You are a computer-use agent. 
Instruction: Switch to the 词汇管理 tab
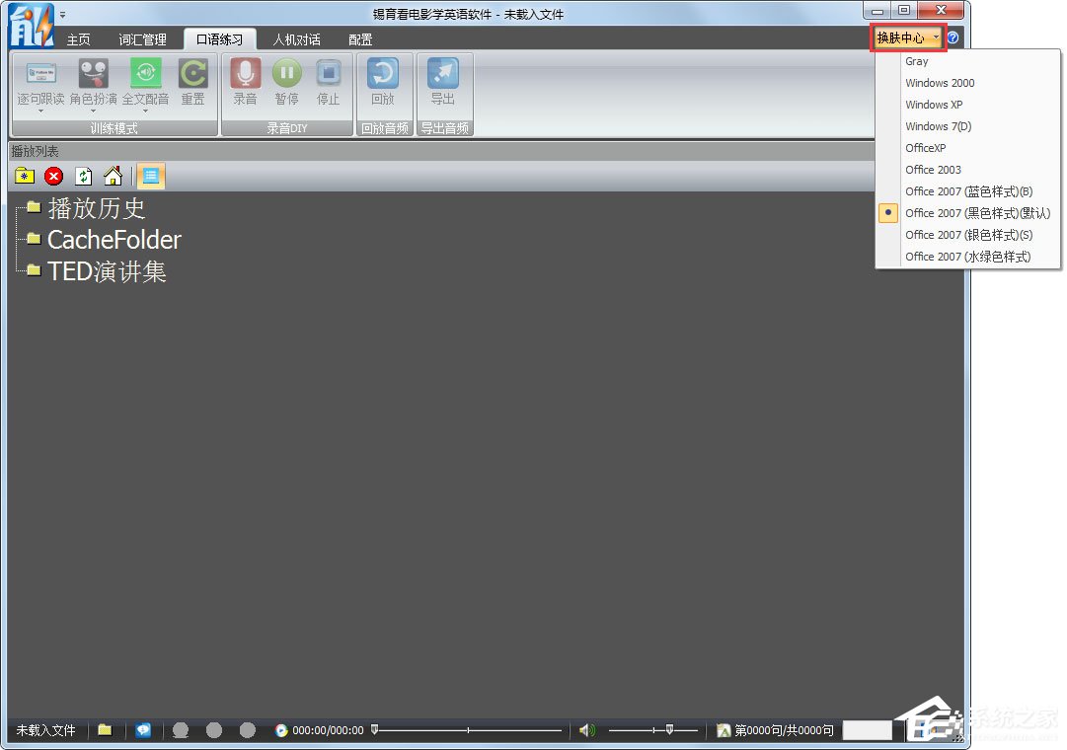click(x=143, y=39)
